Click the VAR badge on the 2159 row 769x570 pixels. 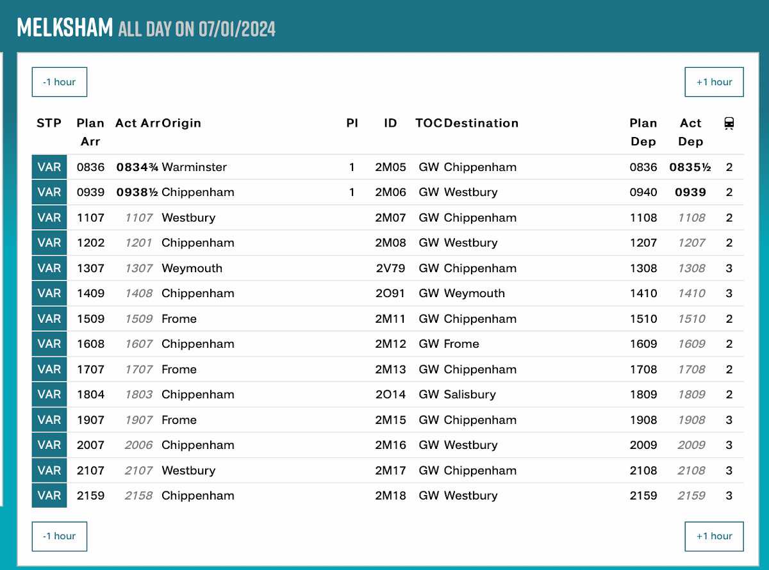[49, 496]
